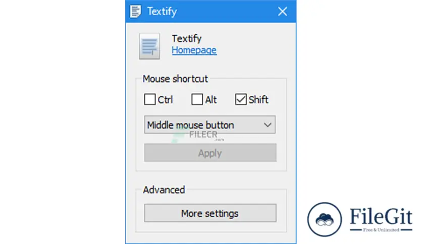
Task: Uncheck the Shift modifier checkbox
Action: click(241, 99)
